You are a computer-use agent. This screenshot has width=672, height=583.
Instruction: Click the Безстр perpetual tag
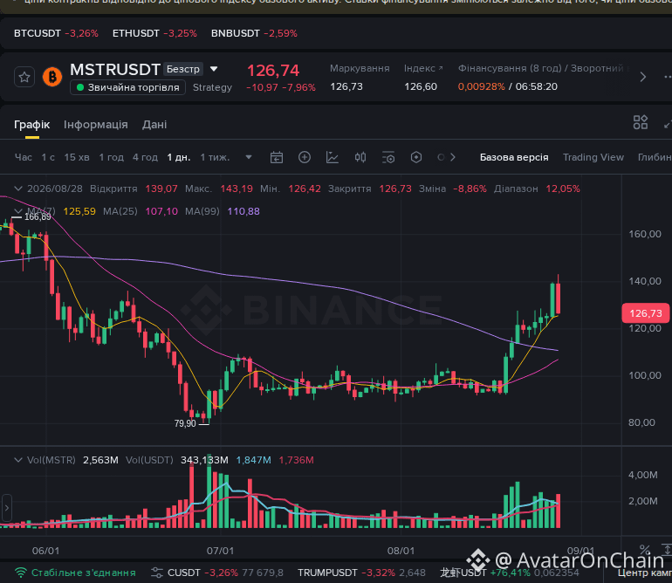(183, 69)
